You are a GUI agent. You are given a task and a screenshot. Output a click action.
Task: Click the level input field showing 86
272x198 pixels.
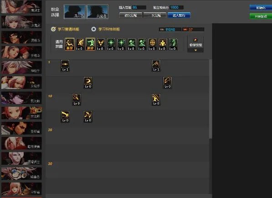tap(139, 7)
